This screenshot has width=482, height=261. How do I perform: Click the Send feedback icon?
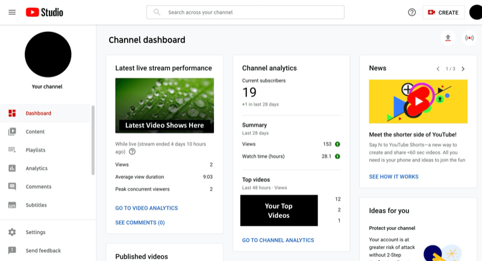pos(12,251)
